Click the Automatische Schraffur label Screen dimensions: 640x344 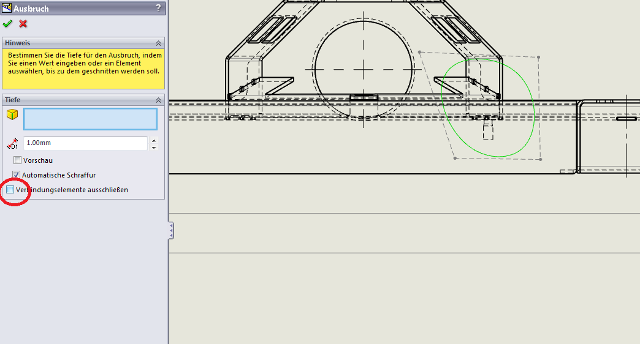[x=59, y=175]
